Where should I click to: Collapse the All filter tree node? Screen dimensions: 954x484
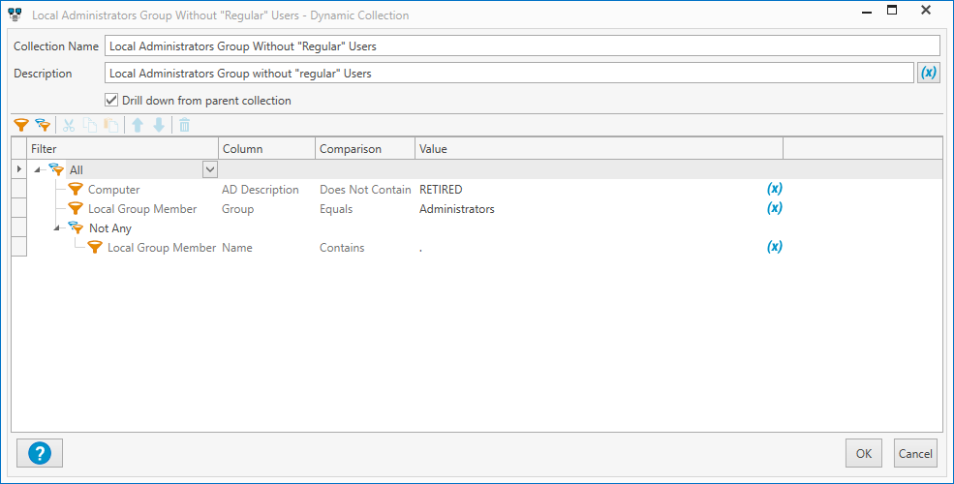[38, 170]
